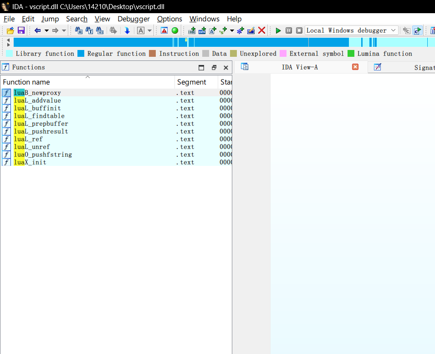This screenshot has width=435, height=354.
Task: Click the red warning triangle window icon
Action: (164, 30)
